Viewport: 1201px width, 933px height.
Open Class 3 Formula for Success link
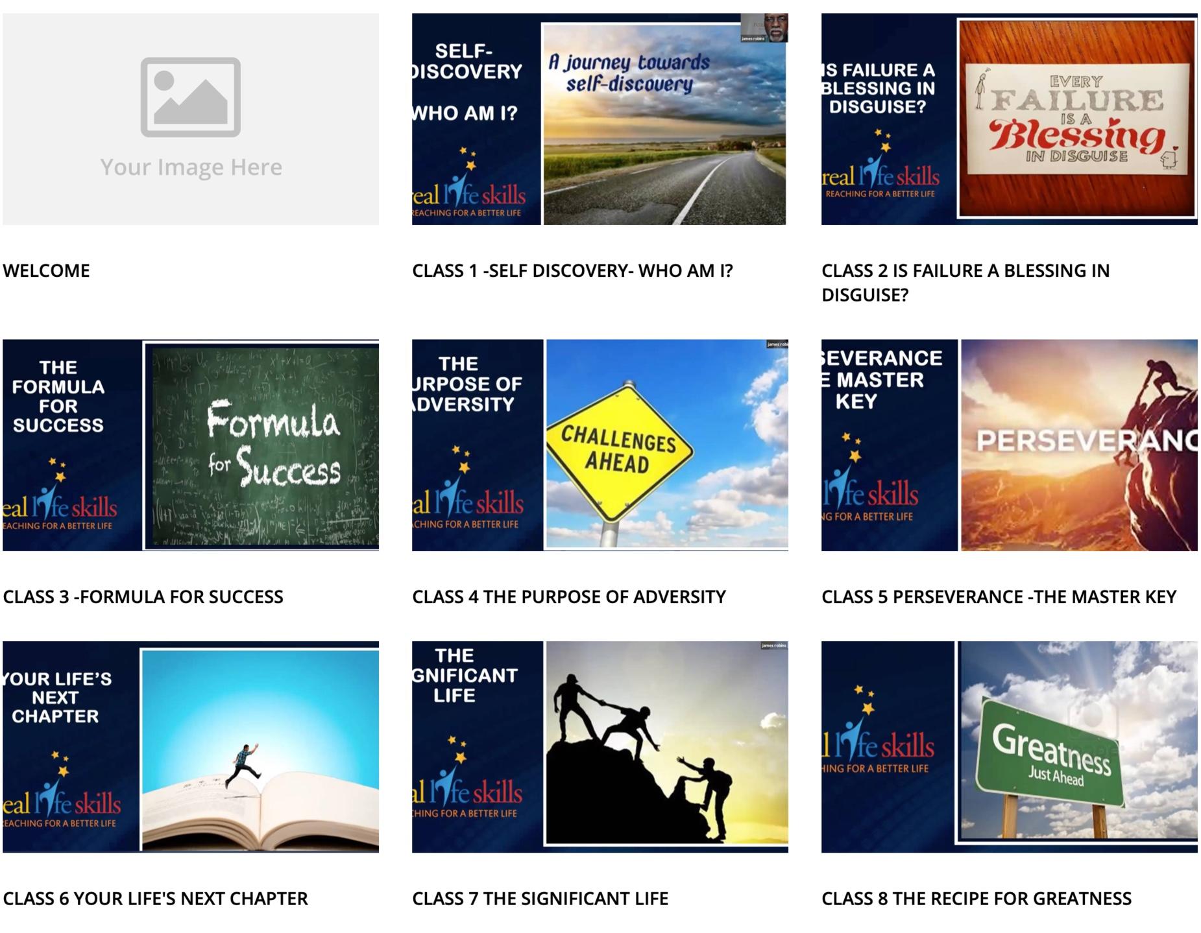coord(143,596)
